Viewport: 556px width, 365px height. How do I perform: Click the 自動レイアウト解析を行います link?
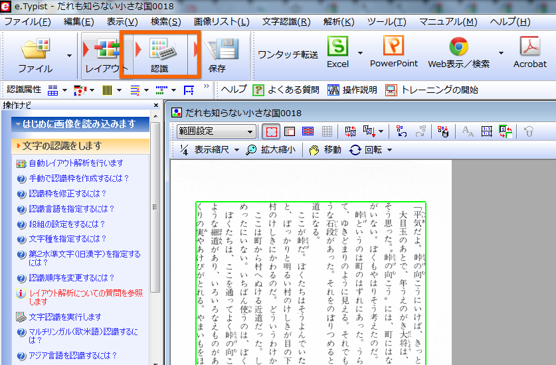[x=75, y=163]
